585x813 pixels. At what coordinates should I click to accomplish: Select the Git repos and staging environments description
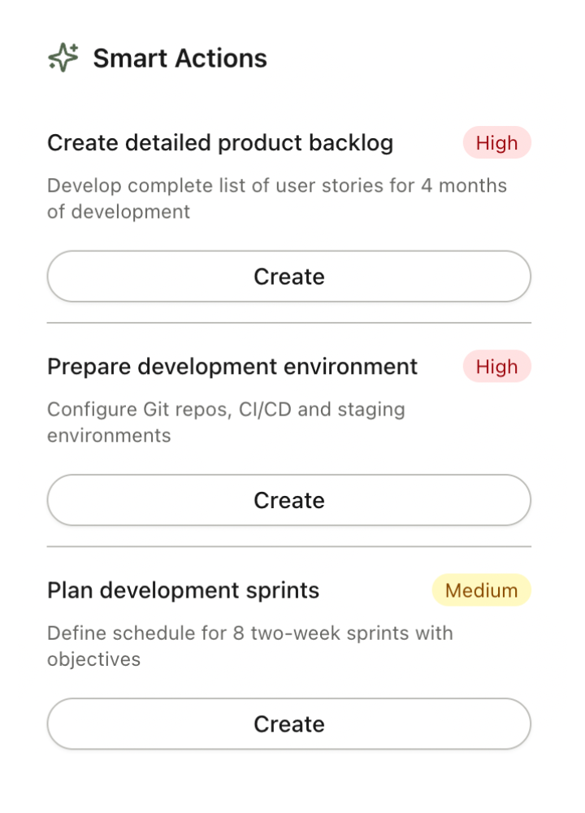(x=226, y=422)
